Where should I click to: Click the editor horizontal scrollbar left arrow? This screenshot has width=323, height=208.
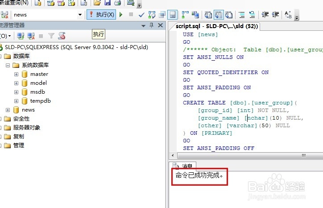click(173, 155)
